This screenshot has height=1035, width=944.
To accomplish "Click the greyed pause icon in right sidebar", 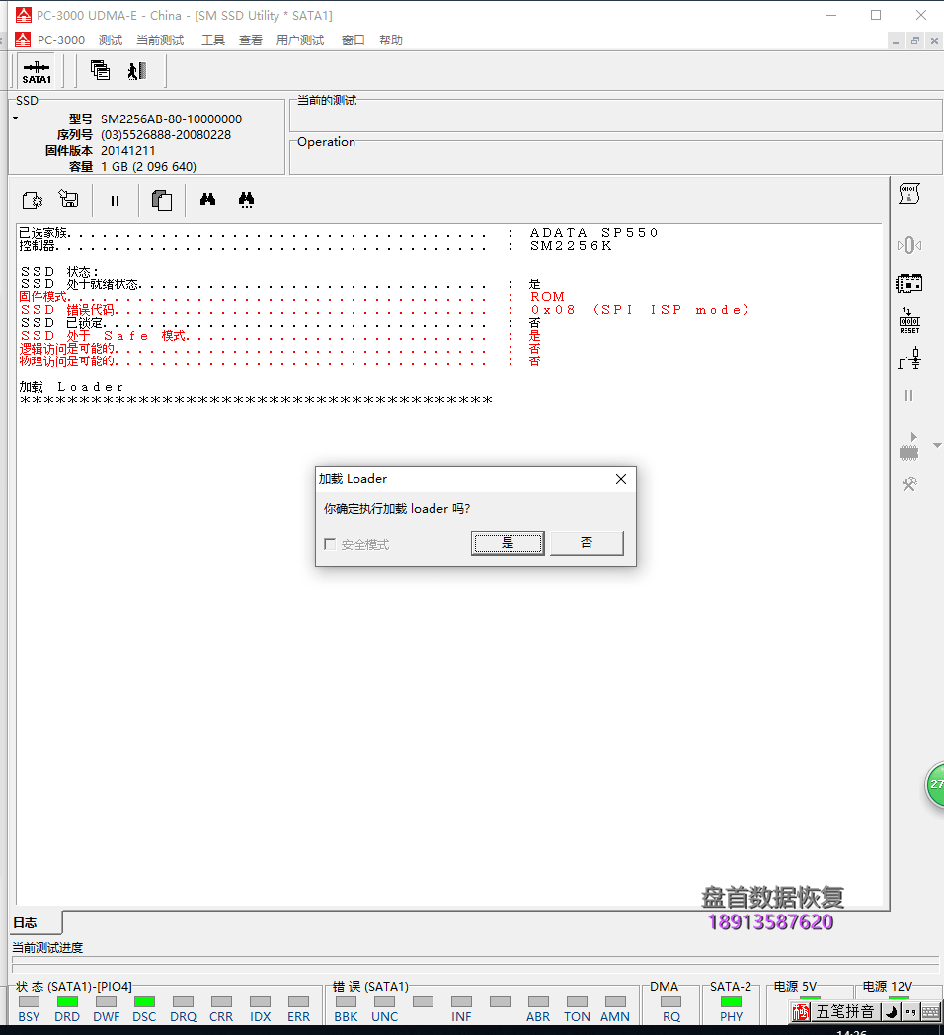I will coord(909,395).
